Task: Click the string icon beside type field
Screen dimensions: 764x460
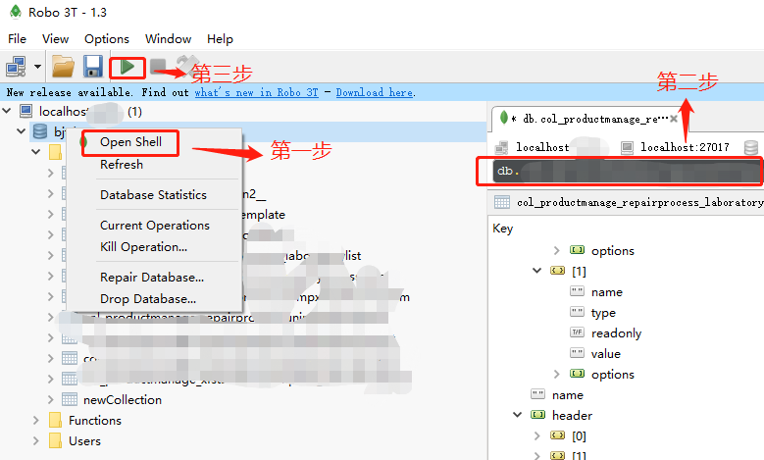Action: (x=577, y=312)
